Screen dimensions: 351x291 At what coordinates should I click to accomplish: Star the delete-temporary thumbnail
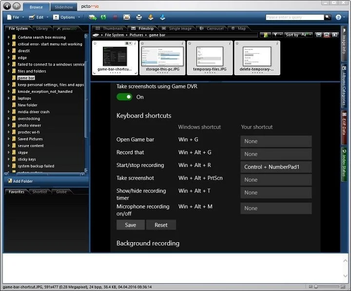(x=237, y=43)
